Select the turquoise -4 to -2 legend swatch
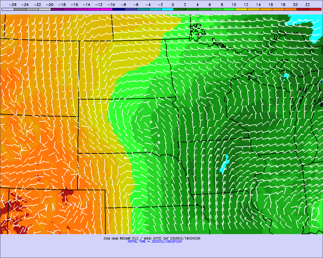Screen dimensions: 323x258 point(155,9)
